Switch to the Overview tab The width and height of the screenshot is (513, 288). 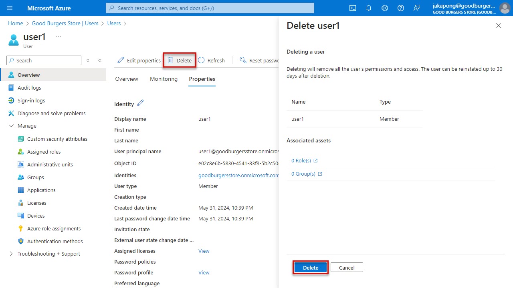coord(127,79)
